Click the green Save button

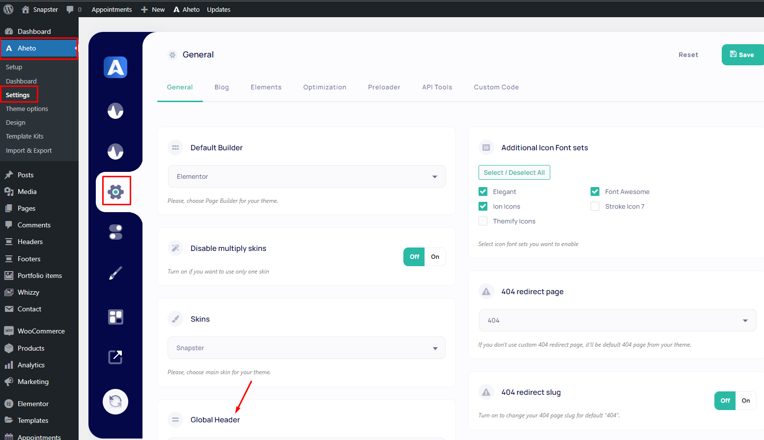742,55
